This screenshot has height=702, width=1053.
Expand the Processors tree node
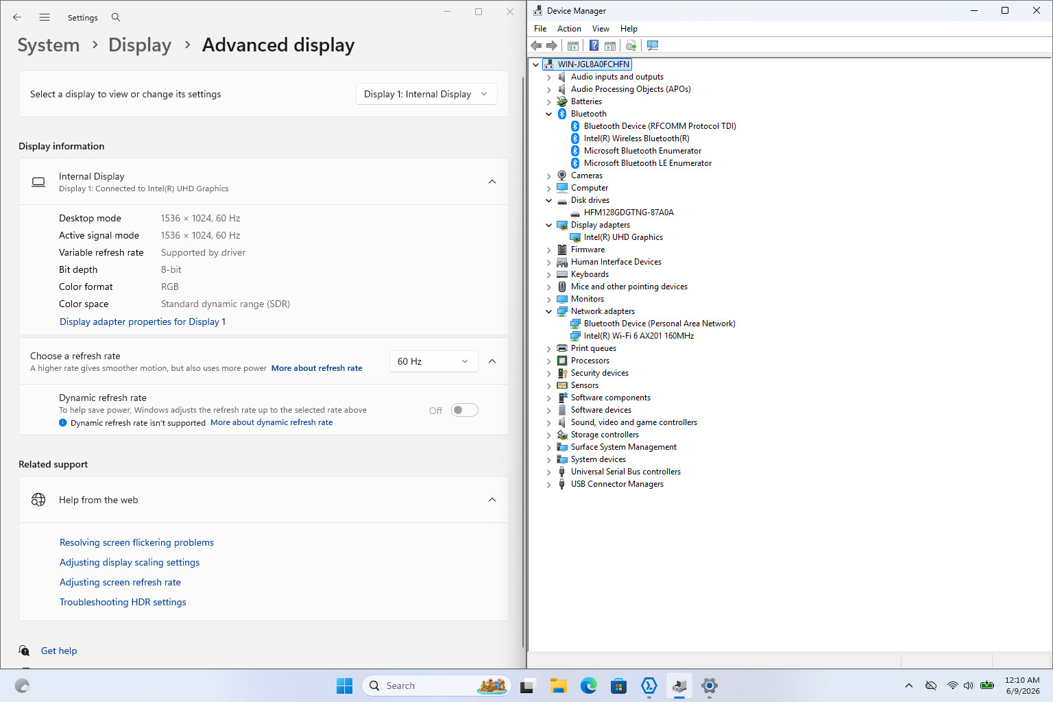(548, 361)
